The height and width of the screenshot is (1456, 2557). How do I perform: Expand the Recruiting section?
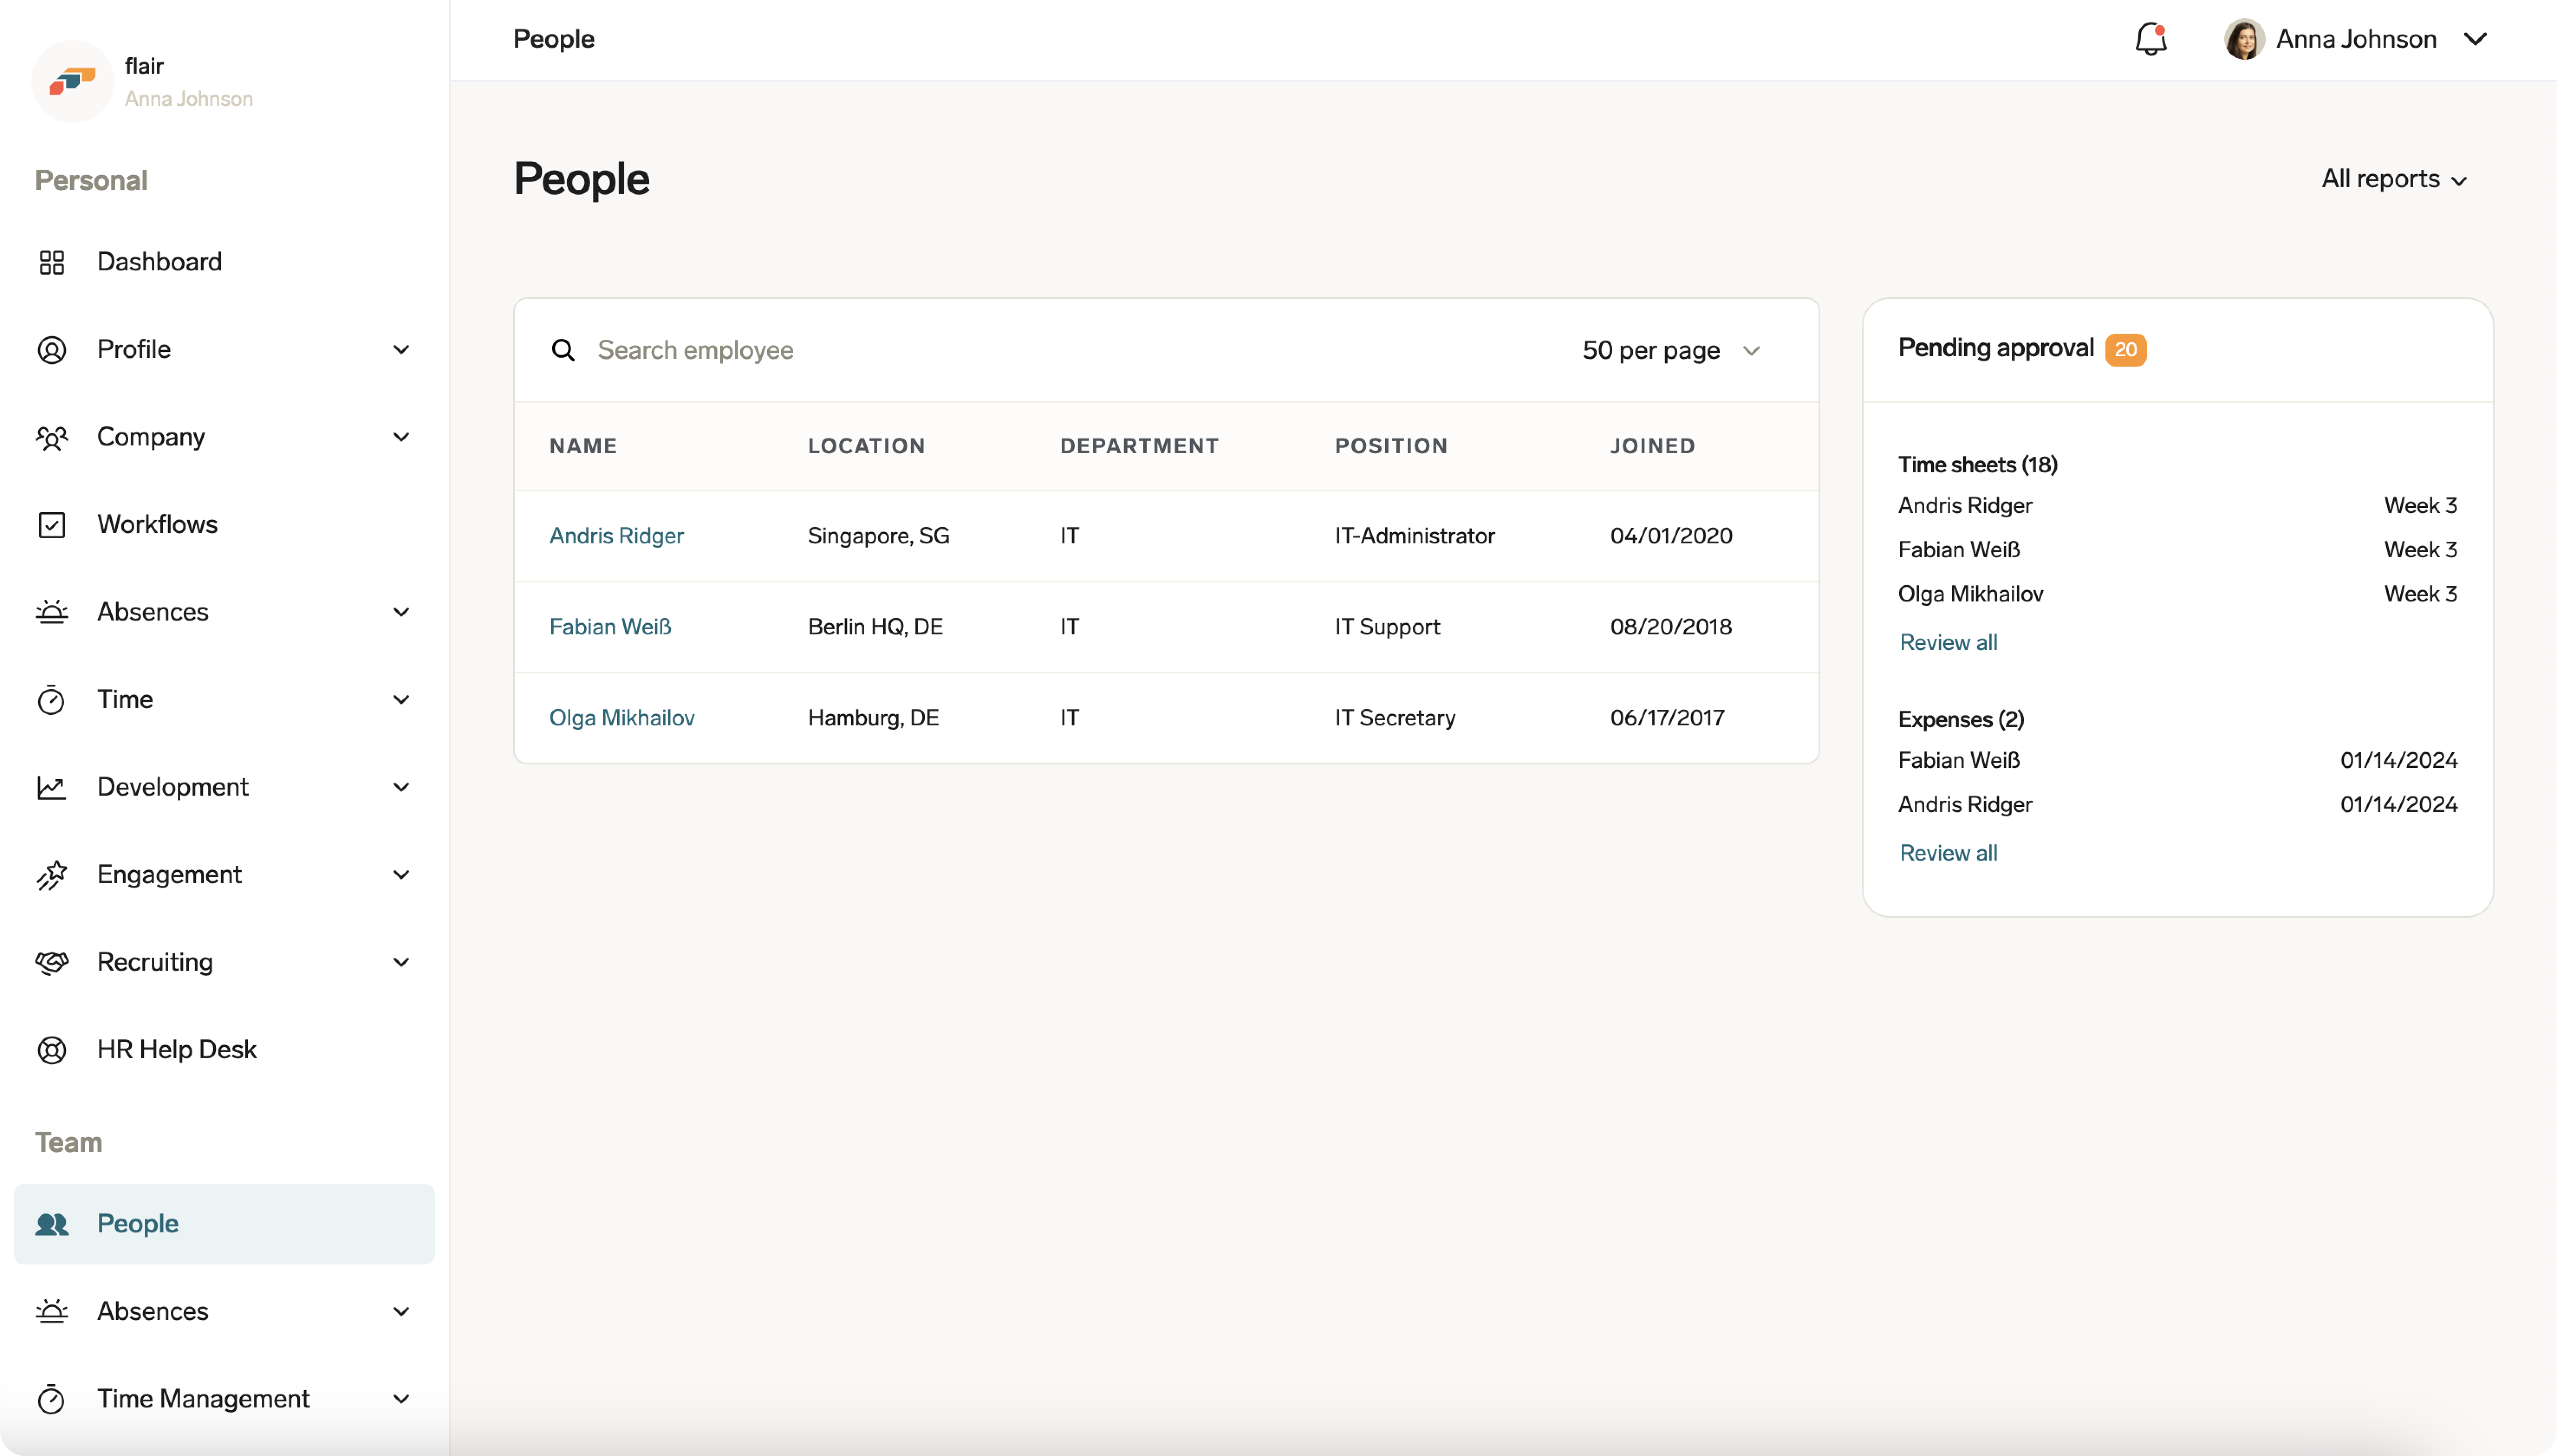pyautogui.click(x=401, y=961)
